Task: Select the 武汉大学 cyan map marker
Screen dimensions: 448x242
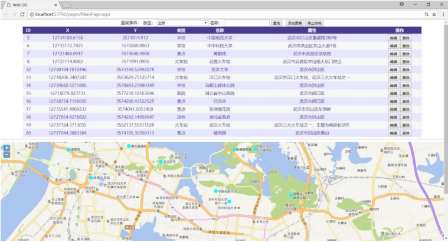Action: (161, 162)
